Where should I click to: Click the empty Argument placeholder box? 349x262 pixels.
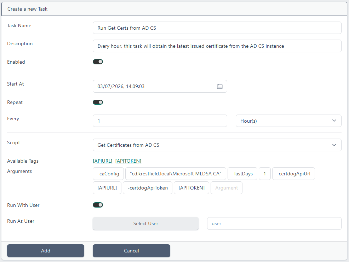click(227, 188)
